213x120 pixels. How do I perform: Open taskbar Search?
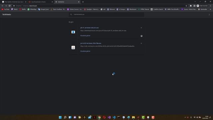click(x=65, y=117)
